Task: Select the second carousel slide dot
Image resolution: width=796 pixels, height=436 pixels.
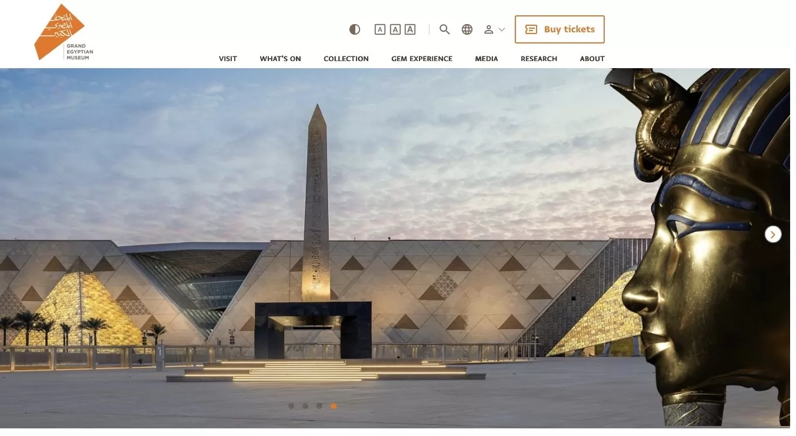Action: pos(305,406)
